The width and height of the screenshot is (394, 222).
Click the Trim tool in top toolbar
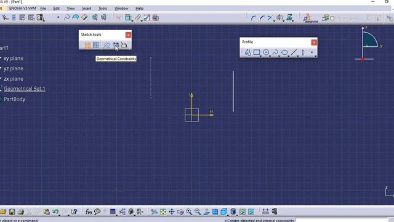(270, 18)
